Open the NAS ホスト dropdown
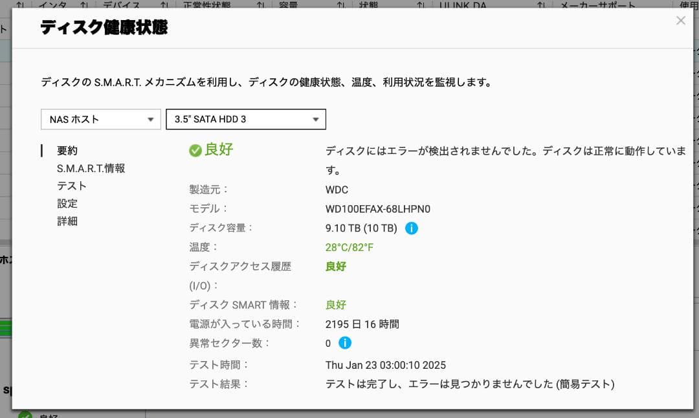The width and height of the screenshot is (699, 418). [x=100, y=119]
